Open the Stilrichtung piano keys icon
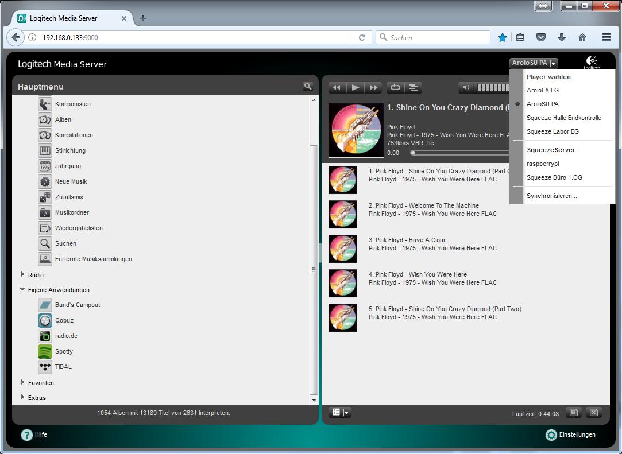Screen dimensions: 622x454 [x=45, y=150]
